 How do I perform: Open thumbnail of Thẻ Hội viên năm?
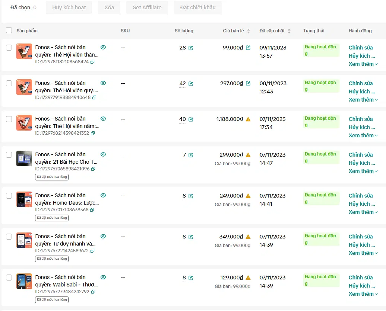(x=24, y=123)
